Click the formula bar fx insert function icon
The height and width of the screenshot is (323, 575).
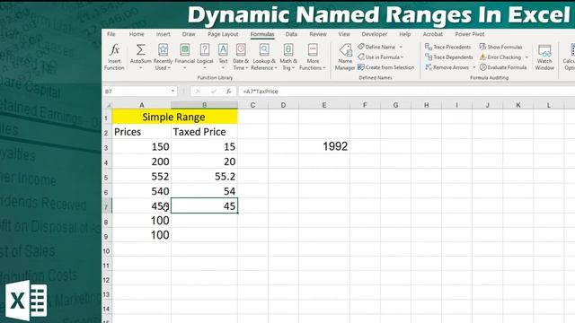(x=228, y=92)
